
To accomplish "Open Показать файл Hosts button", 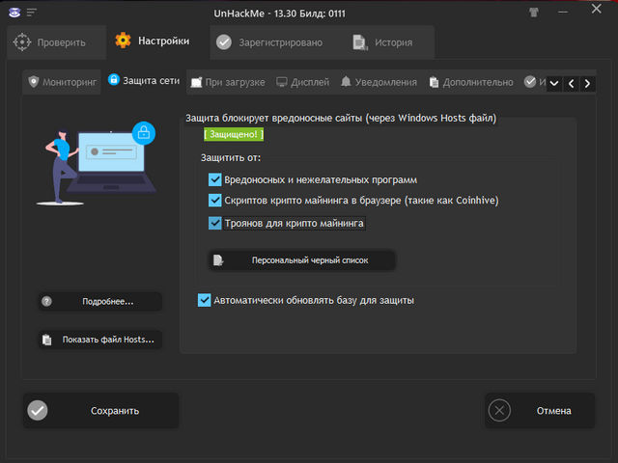I will click(x=100, y=340).
